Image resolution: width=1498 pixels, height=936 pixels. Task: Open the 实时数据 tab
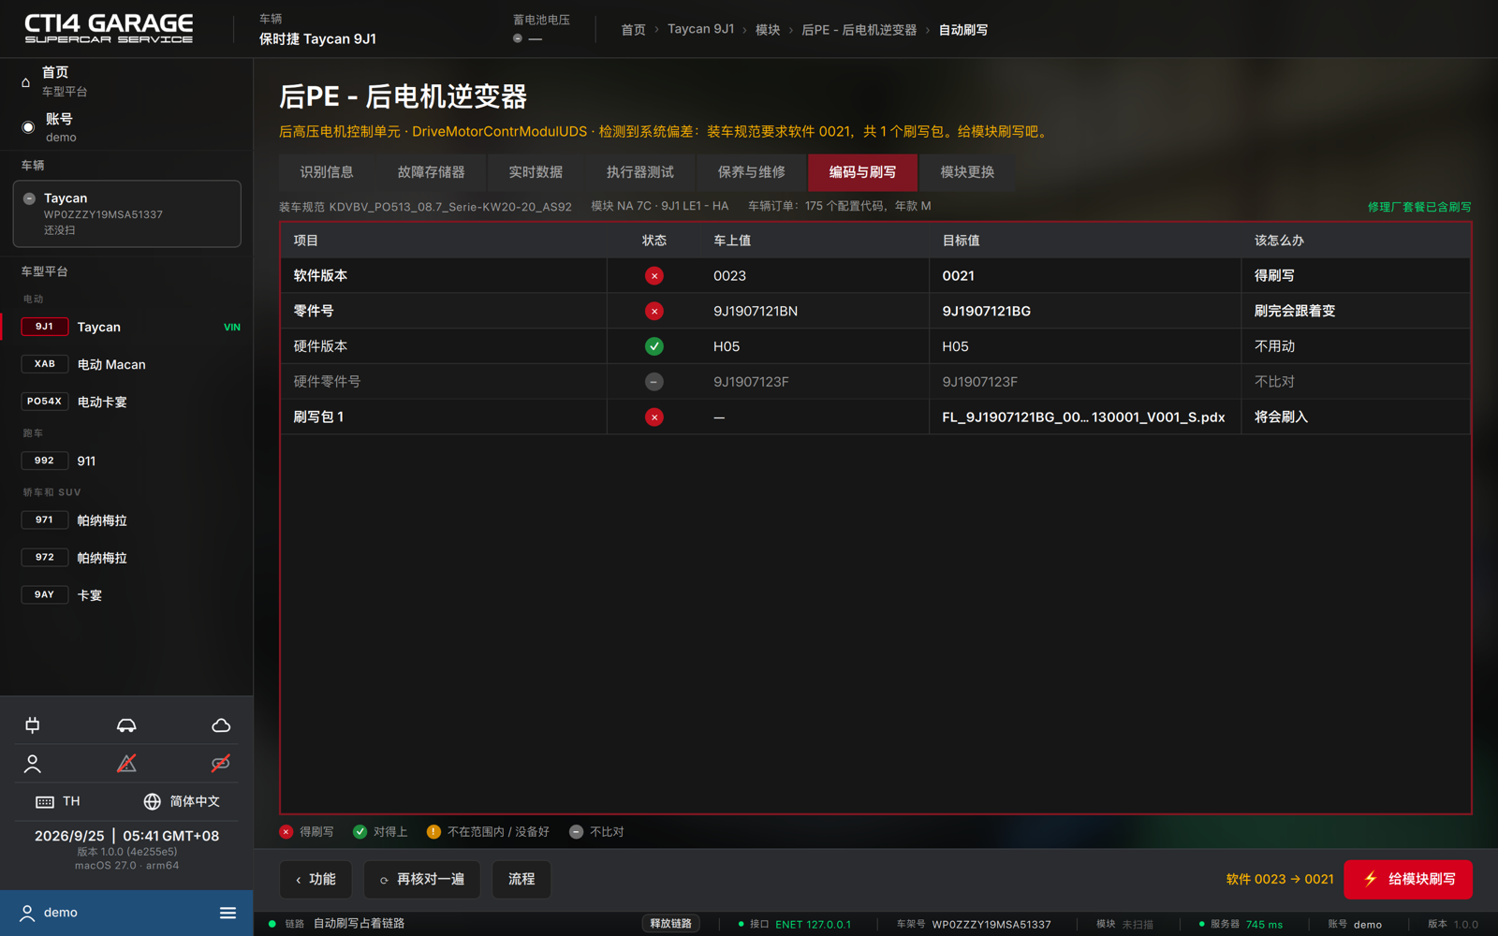[x=536, y=172]
